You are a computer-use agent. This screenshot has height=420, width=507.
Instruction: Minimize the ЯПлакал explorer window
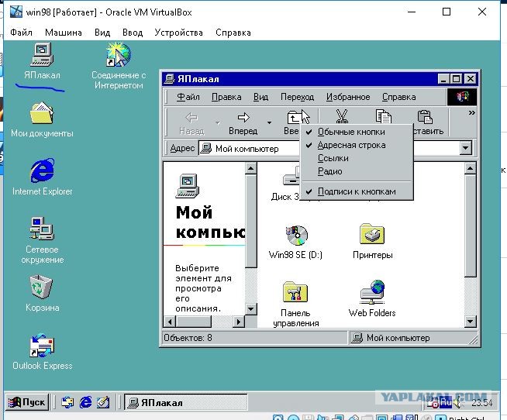click(444, 79)
